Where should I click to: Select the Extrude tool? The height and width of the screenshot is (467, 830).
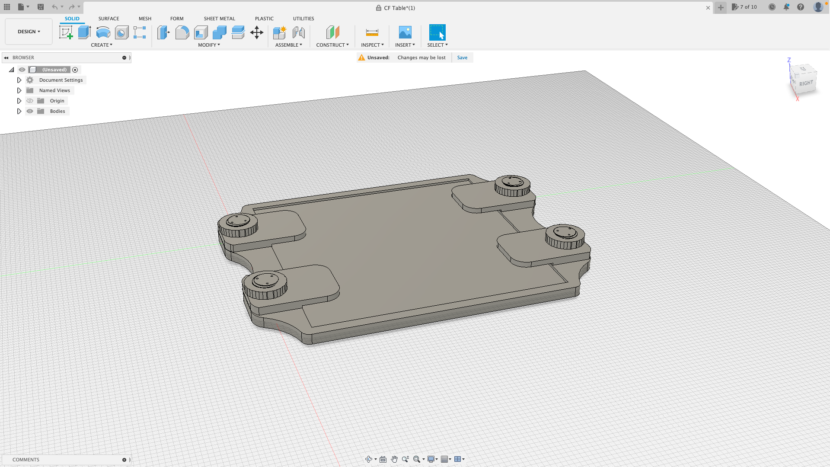pos(84,32)
